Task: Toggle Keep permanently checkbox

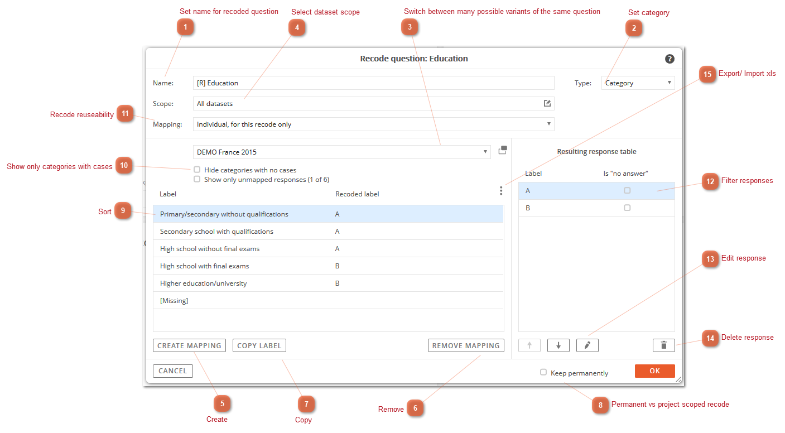Action: point(543,372)
